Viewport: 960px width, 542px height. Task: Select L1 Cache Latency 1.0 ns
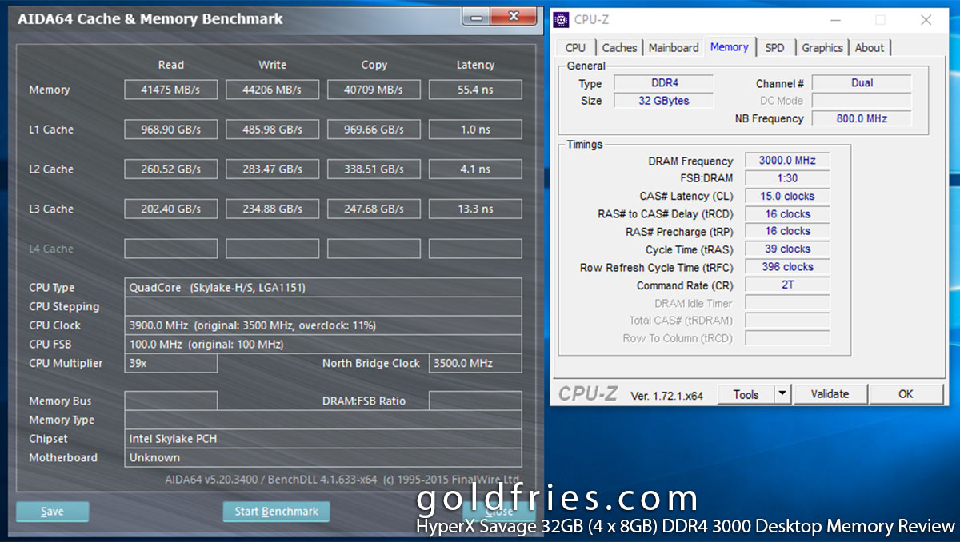click(x=475, y=130)
